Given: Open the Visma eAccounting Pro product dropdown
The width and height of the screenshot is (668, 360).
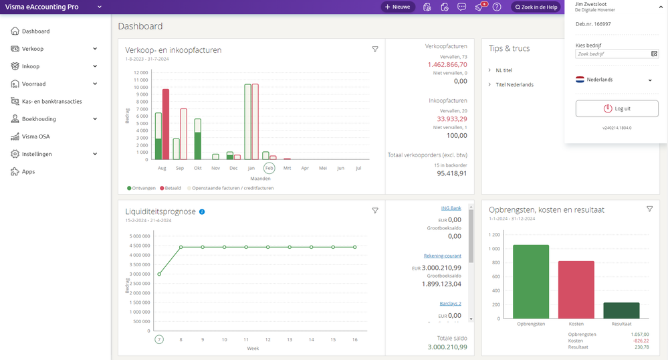Looking at the screenshot, I should coord(99,7).
